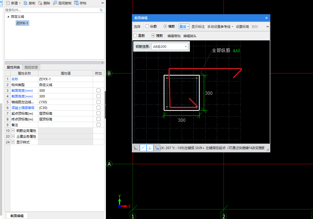Tick the 附加 checkbox for 起点顶标高

(x=98, y=113)
